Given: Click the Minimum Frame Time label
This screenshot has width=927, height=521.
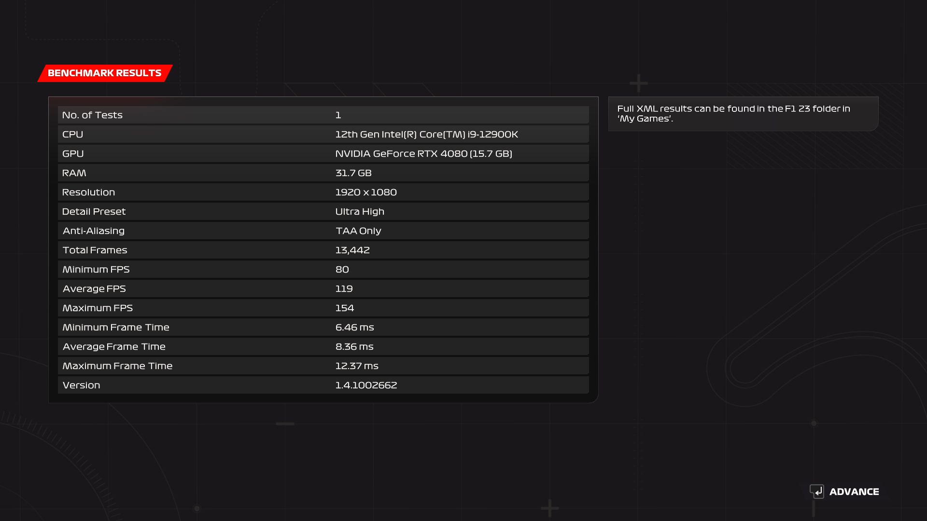Looking at the screenshot, I should point(116,327).
